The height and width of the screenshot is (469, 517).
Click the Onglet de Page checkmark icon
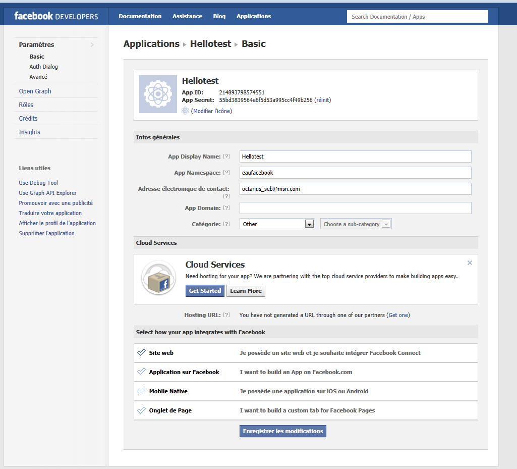141,410
